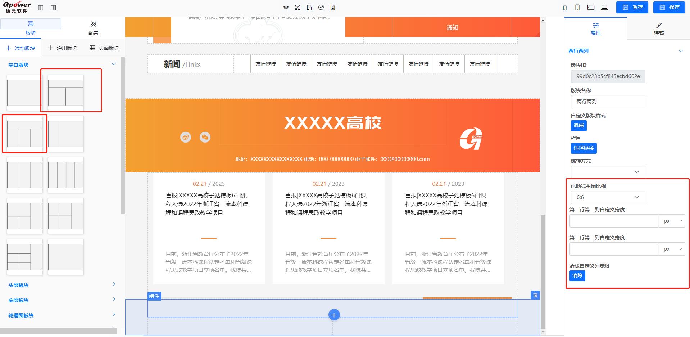Click the Weibo social icon in footer
The width and height of the screenshot is (690, 337).
click(x=186, y=137)
